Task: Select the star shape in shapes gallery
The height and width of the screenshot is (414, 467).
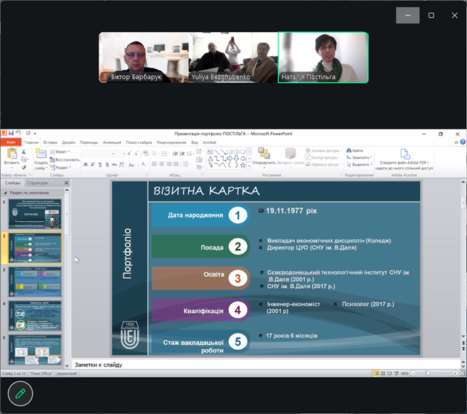Action: (243, 165)
